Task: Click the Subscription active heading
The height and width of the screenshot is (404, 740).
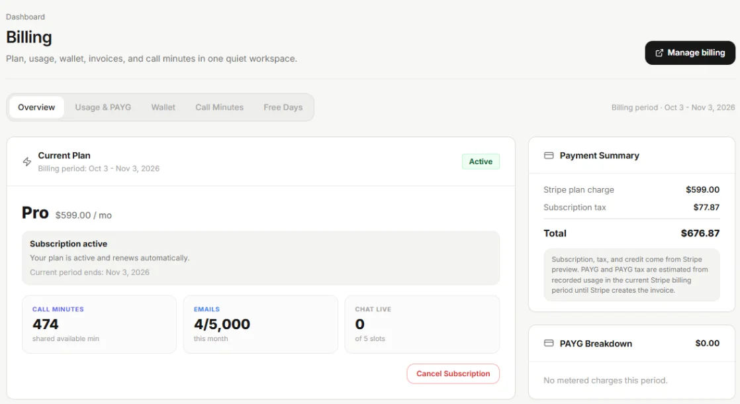Action: point(68,244)
